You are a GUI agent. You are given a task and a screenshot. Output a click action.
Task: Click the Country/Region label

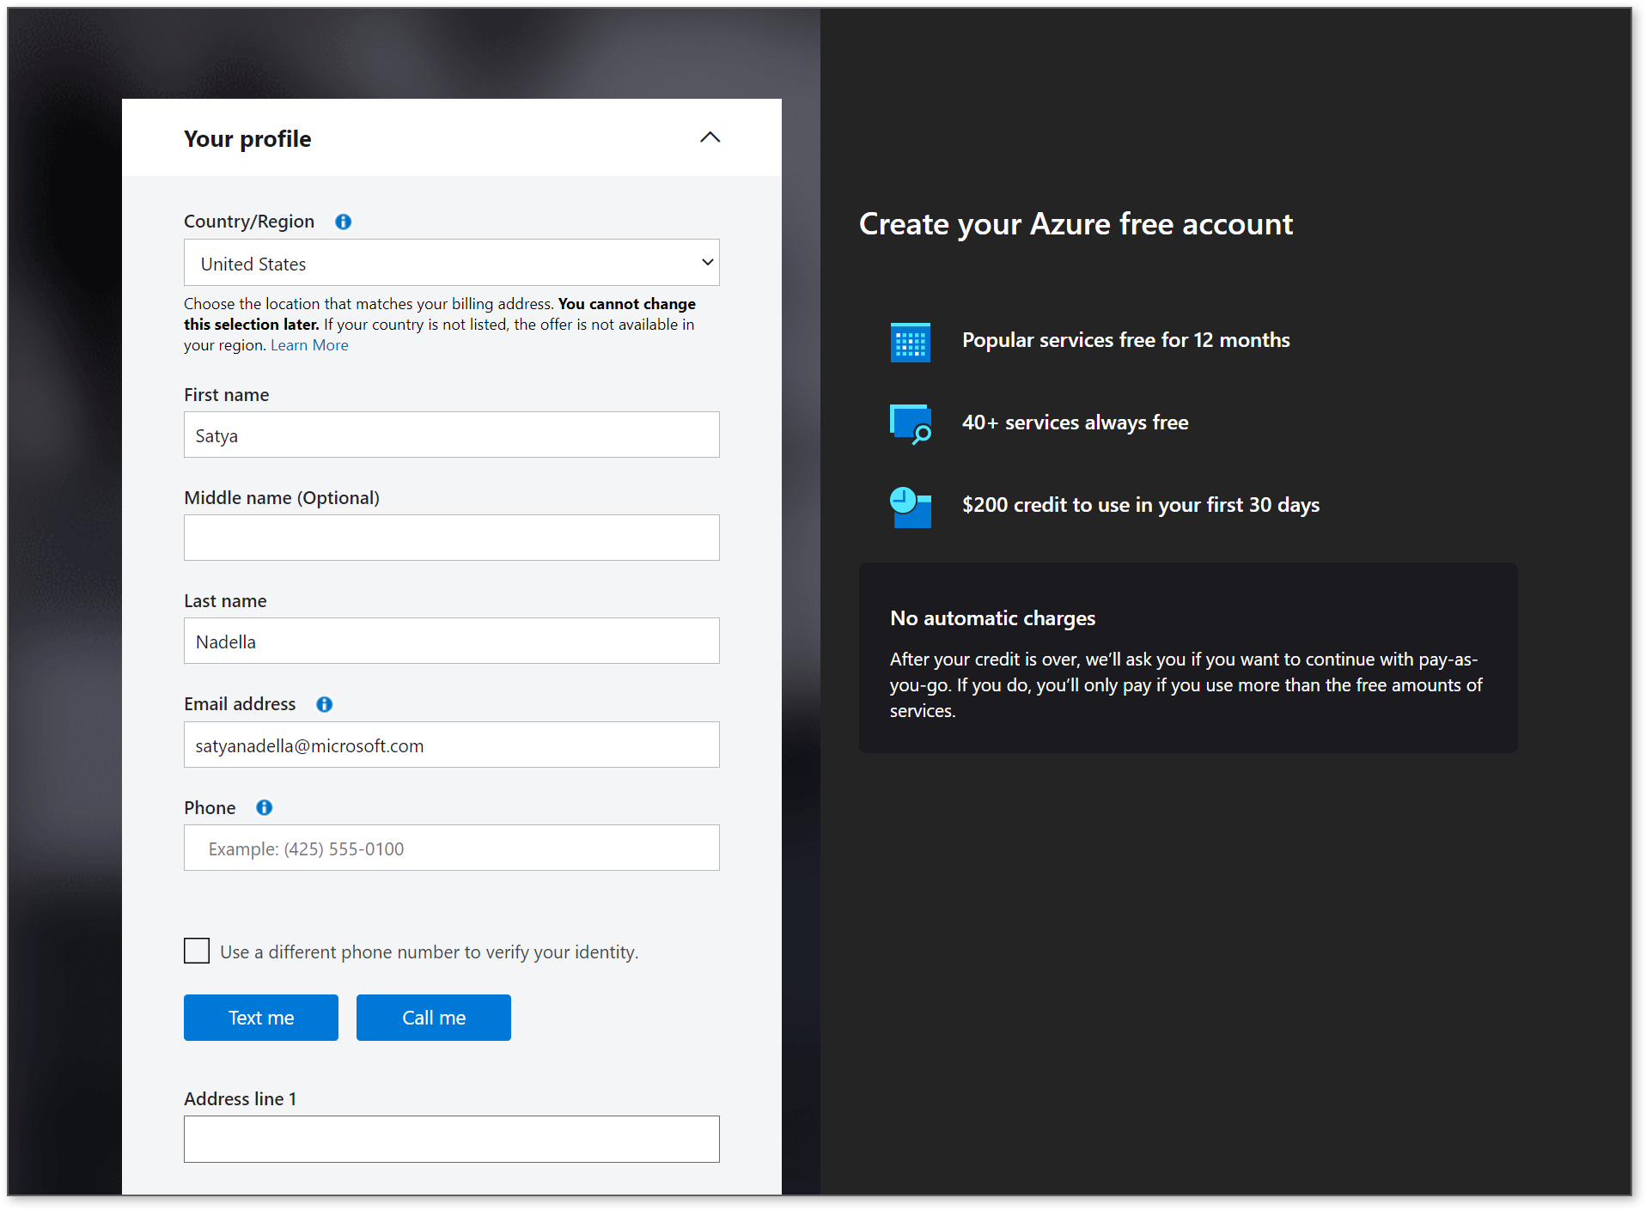point(249,222)
